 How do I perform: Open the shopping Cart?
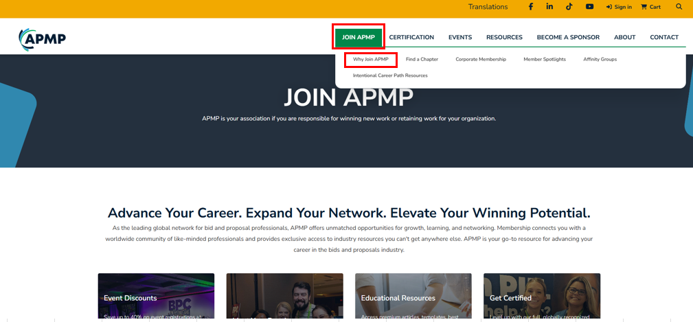coord(650,7)
